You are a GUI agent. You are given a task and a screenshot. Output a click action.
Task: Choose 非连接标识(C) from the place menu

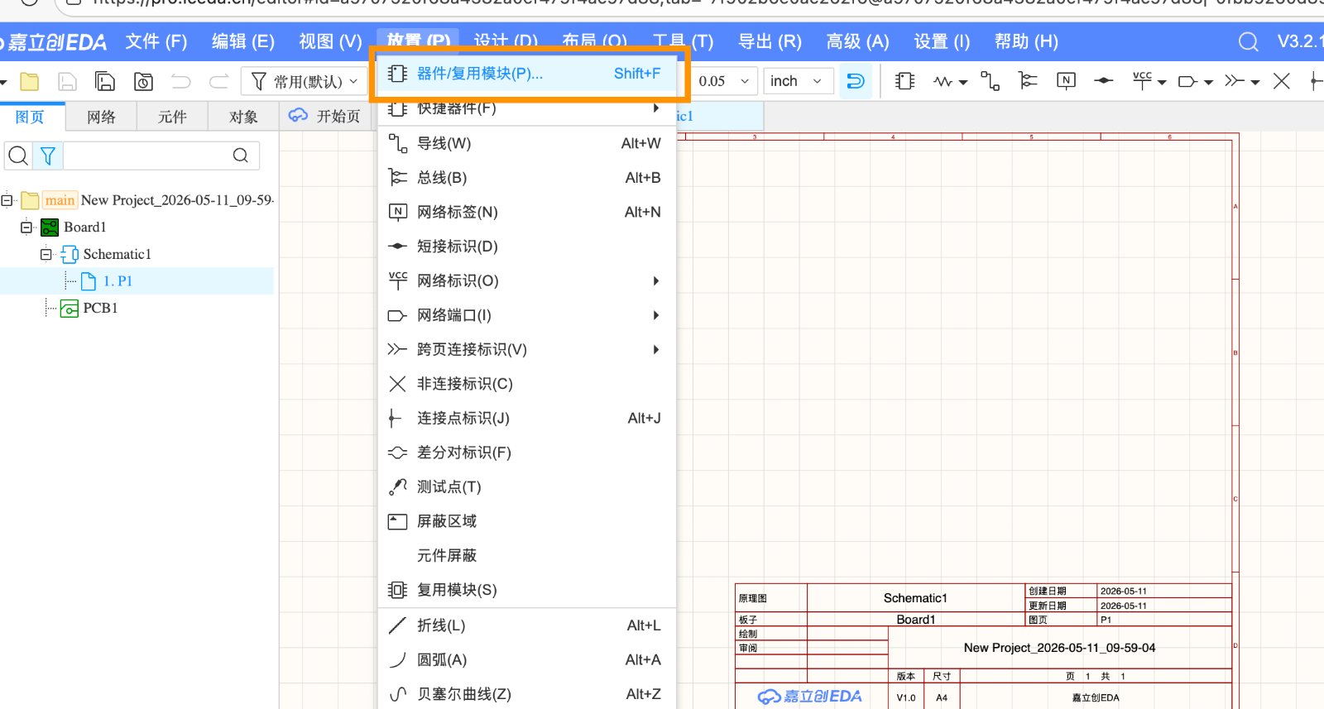tap(527, 384)
